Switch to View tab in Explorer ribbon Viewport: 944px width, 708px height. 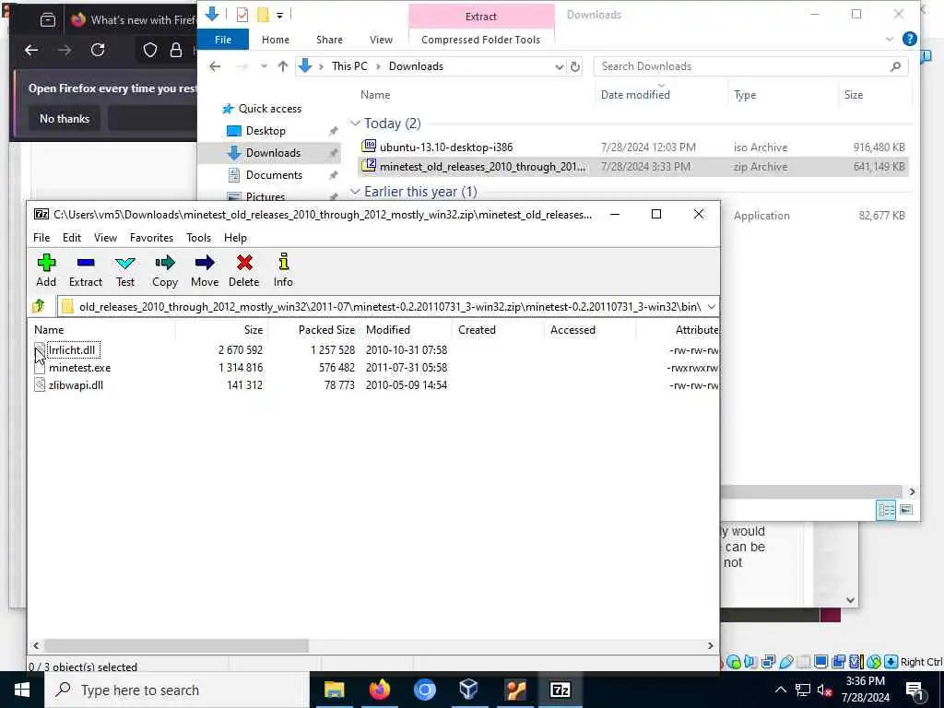[x=381, y=40]
